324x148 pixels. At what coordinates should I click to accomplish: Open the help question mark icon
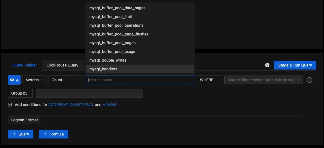[267, 65]
